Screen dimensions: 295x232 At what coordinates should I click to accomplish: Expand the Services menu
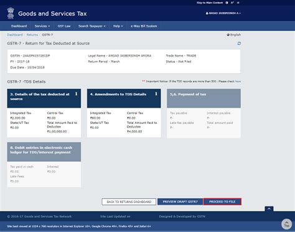[42, 26]
